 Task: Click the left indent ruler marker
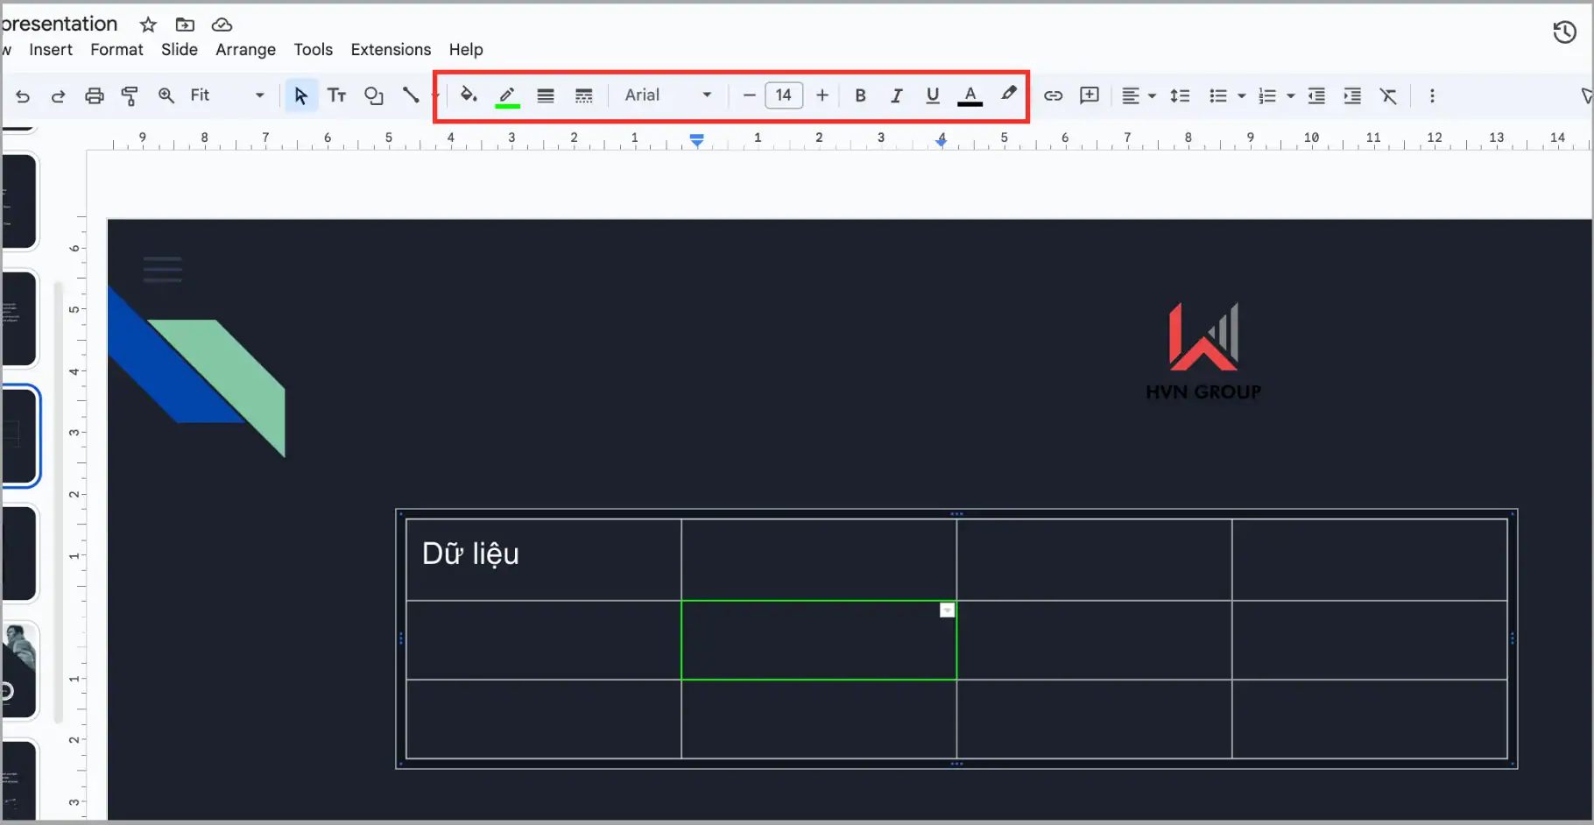(697, 140)
